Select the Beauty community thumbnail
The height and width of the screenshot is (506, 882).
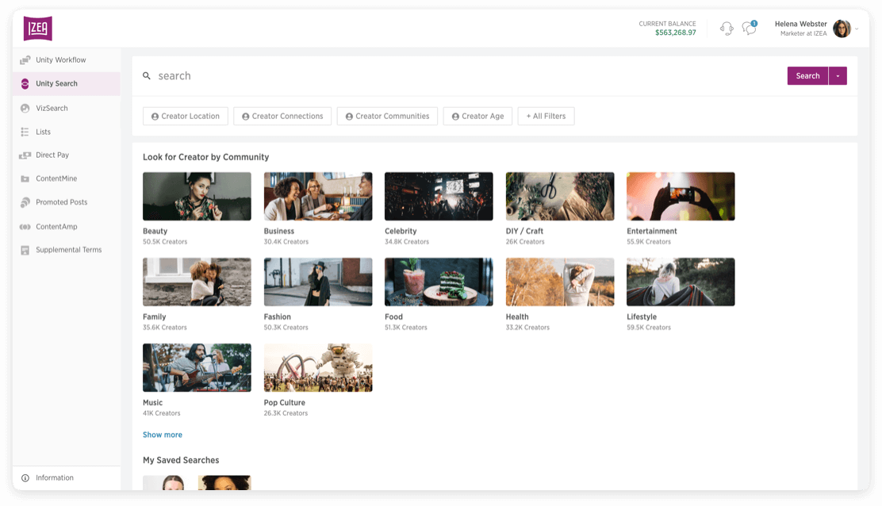tap(197, 197)
